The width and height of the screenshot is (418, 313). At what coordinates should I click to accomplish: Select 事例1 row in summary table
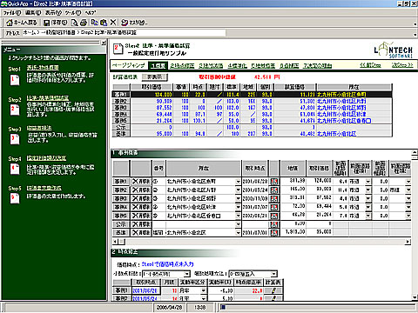tap(252, 95)
